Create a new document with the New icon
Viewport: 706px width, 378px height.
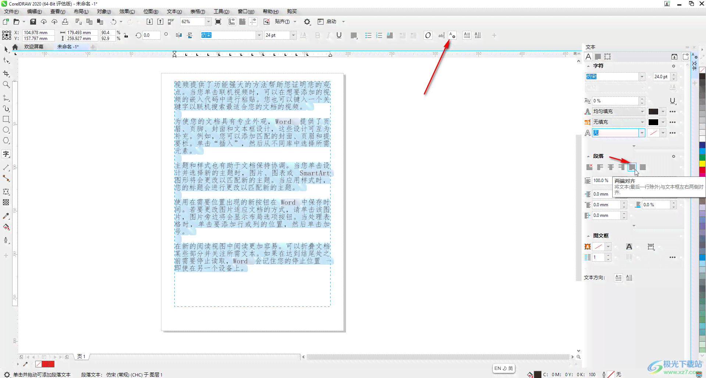pos(6,22)
